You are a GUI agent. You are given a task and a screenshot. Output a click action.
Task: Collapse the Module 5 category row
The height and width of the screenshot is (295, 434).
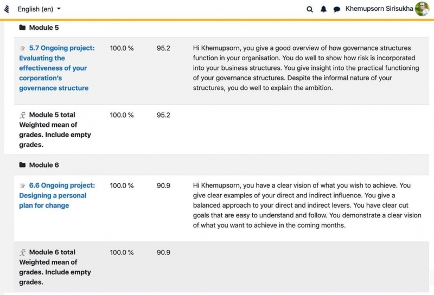click(44, 28)
